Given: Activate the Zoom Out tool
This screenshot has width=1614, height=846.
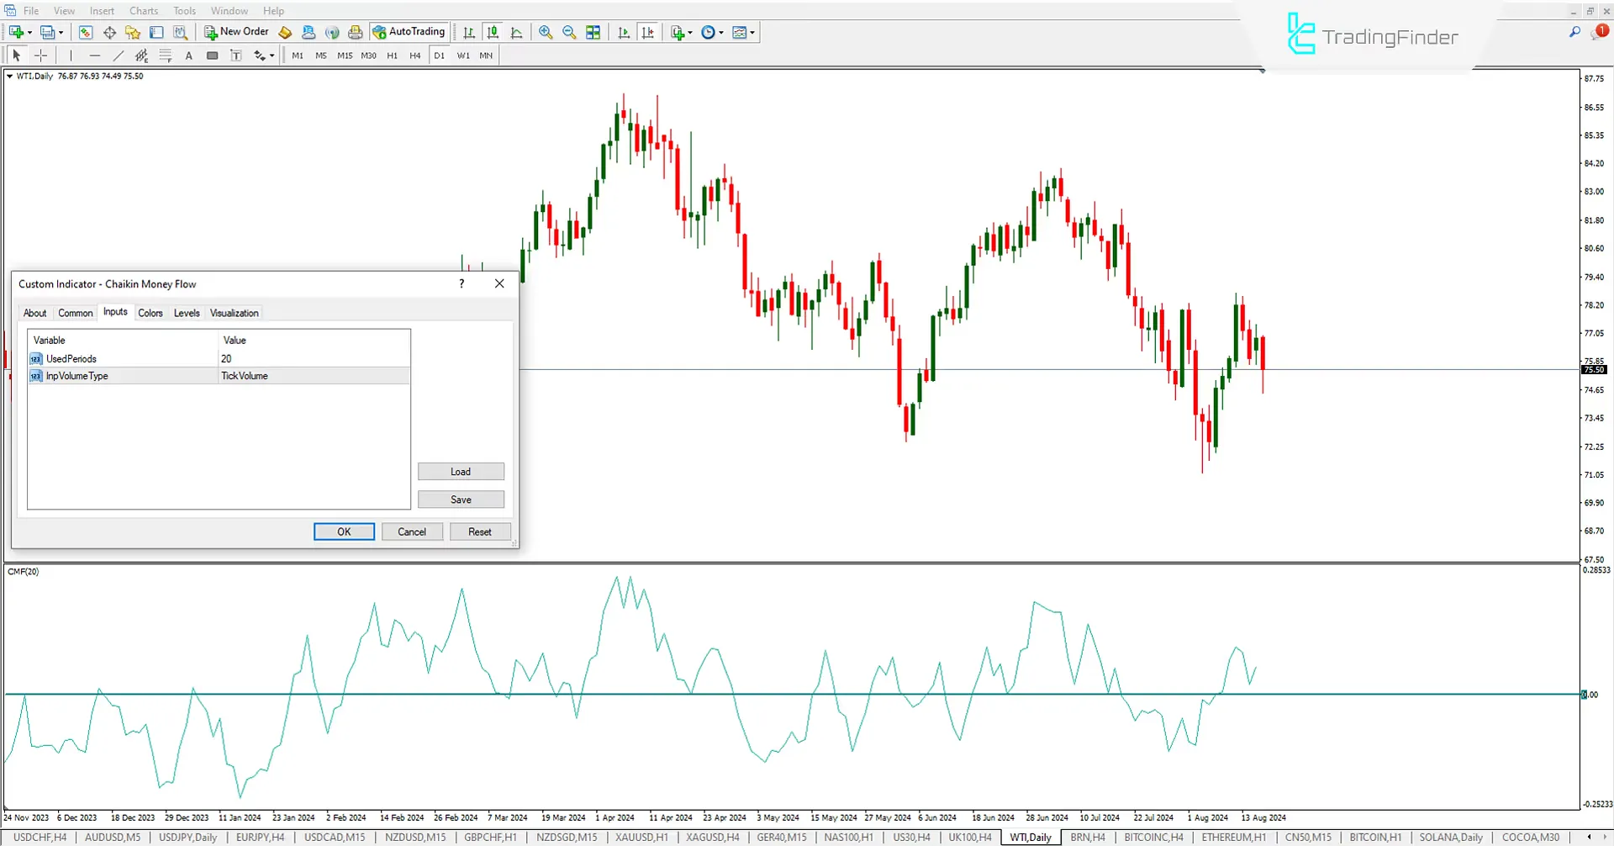Looking at the screenshot, I should 569,32.
